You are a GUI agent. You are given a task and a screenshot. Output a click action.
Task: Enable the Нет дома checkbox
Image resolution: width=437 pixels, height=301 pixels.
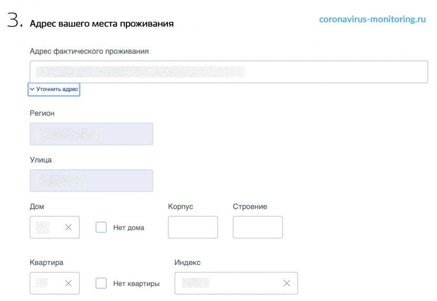[101, 227]
